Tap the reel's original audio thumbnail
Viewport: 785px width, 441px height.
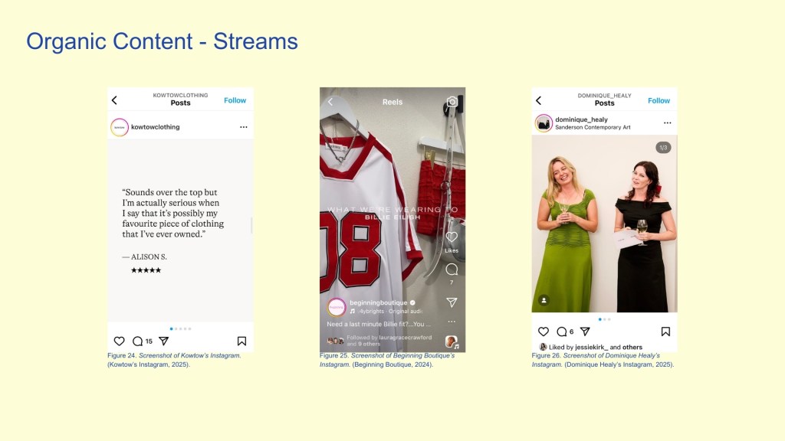click(x=452, y=341)
